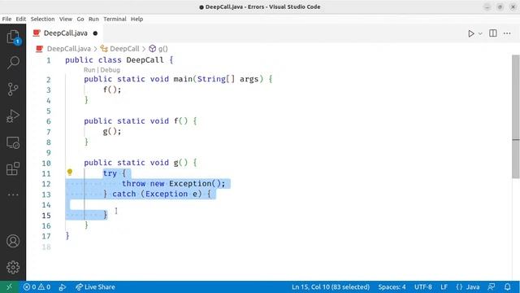Open the Explorer view in activity bar
This screenshot has height=293, width=520.
(x=13, y=37)
